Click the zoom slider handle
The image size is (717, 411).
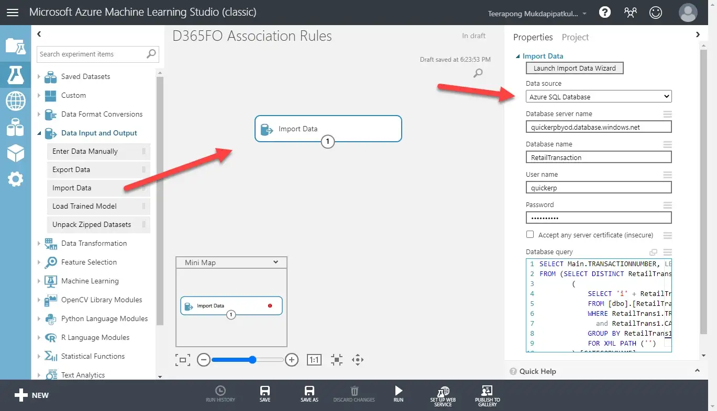coord(252,360)
